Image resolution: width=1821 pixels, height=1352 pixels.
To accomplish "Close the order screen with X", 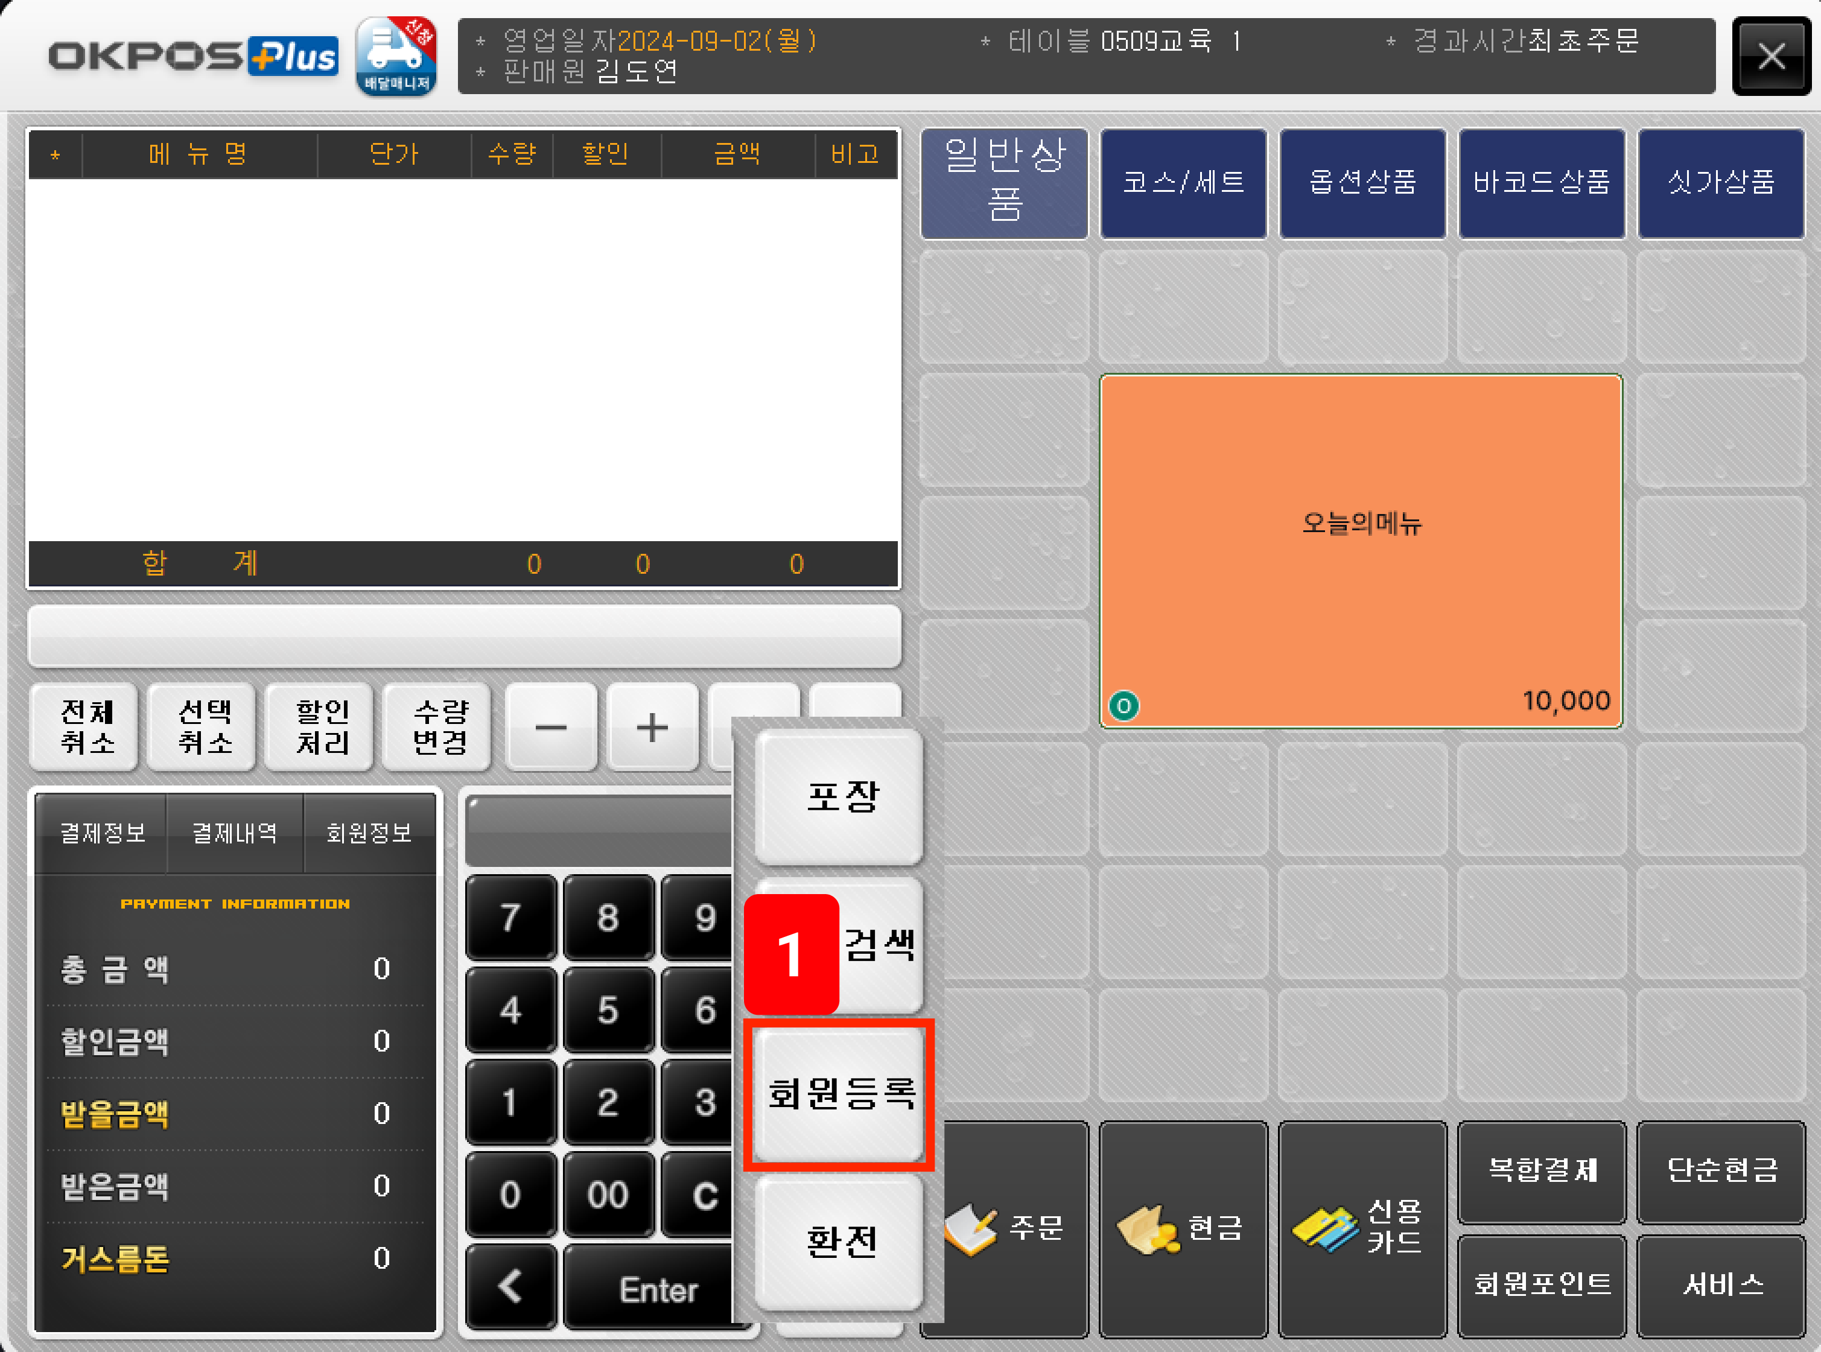I will (1771, 57).
